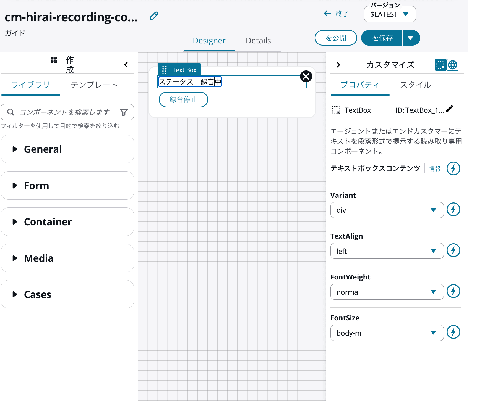Select the テンプレート tab
The image size is (485, 401).
[x=94, y=85]
